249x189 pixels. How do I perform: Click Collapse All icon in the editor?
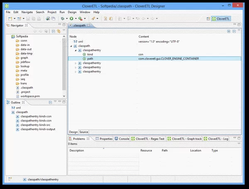(234, 31)
